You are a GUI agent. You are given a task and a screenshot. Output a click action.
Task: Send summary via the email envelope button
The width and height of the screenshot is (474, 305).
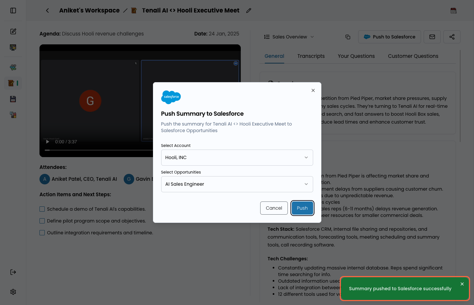point(432,37)
